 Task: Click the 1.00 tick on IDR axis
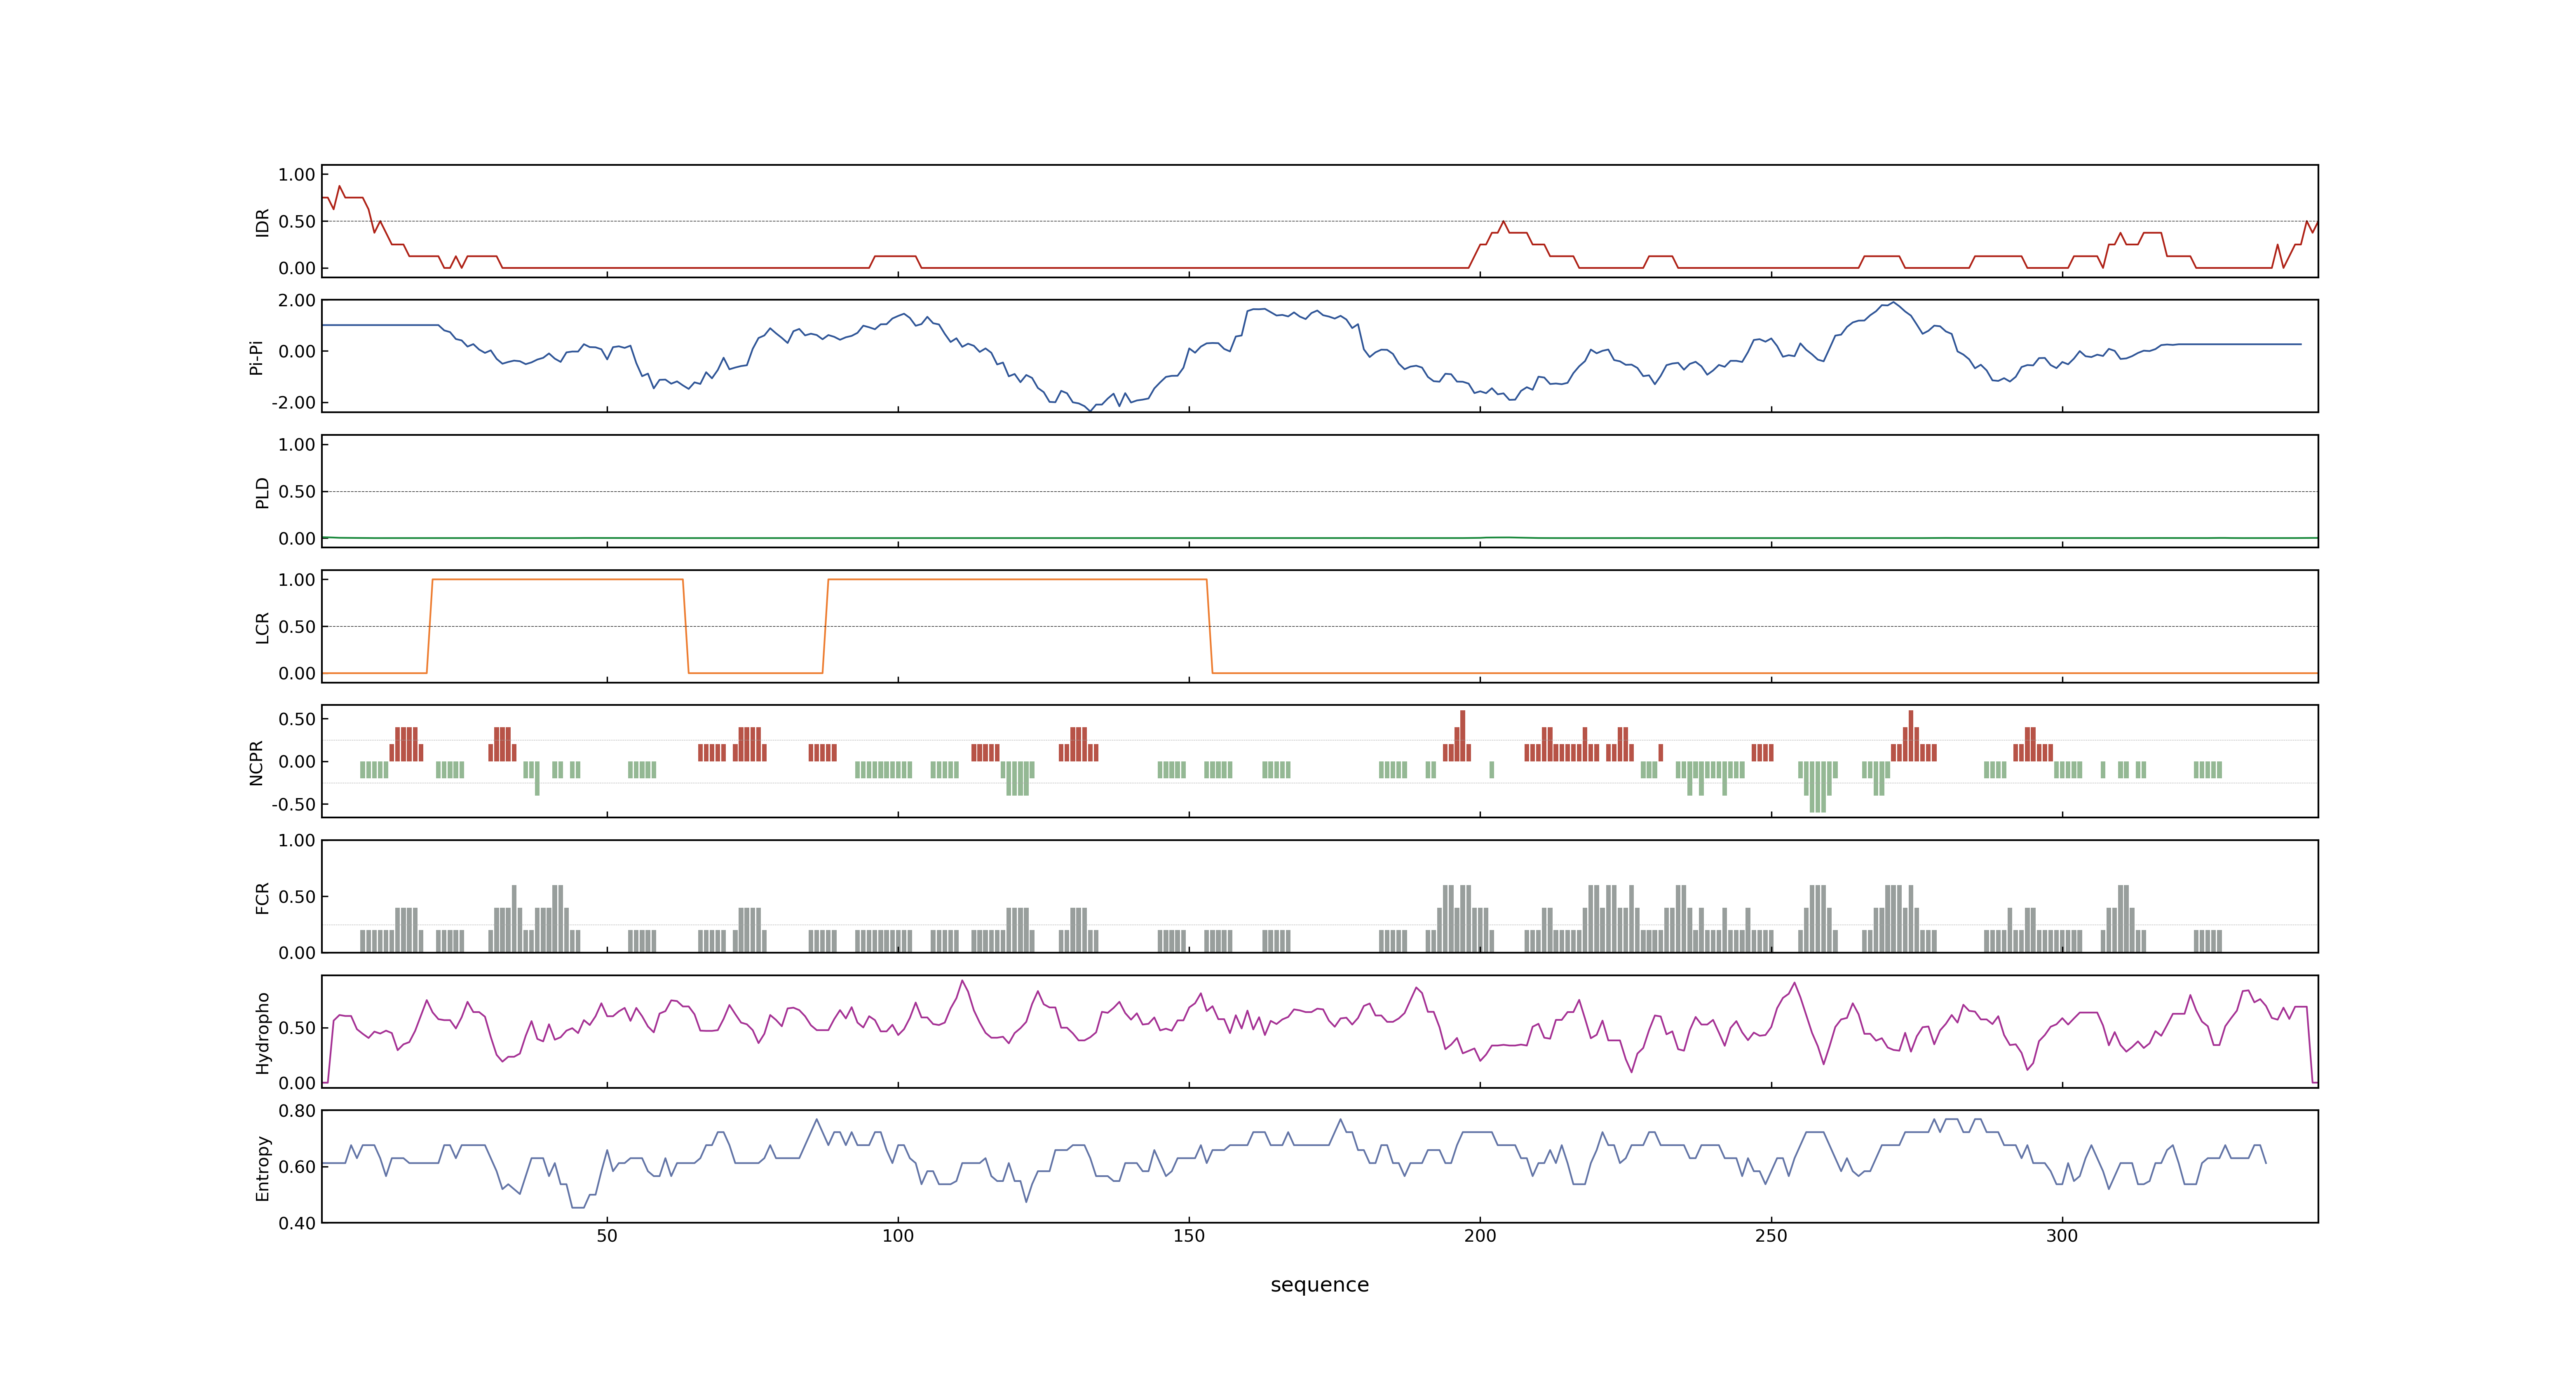tap(297, 174)
